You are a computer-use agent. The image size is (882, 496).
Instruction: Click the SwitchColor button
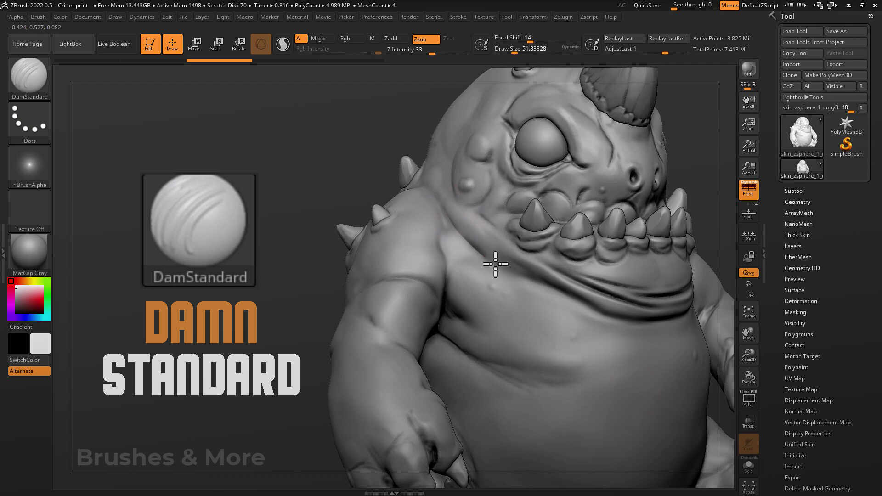point(29,360)
